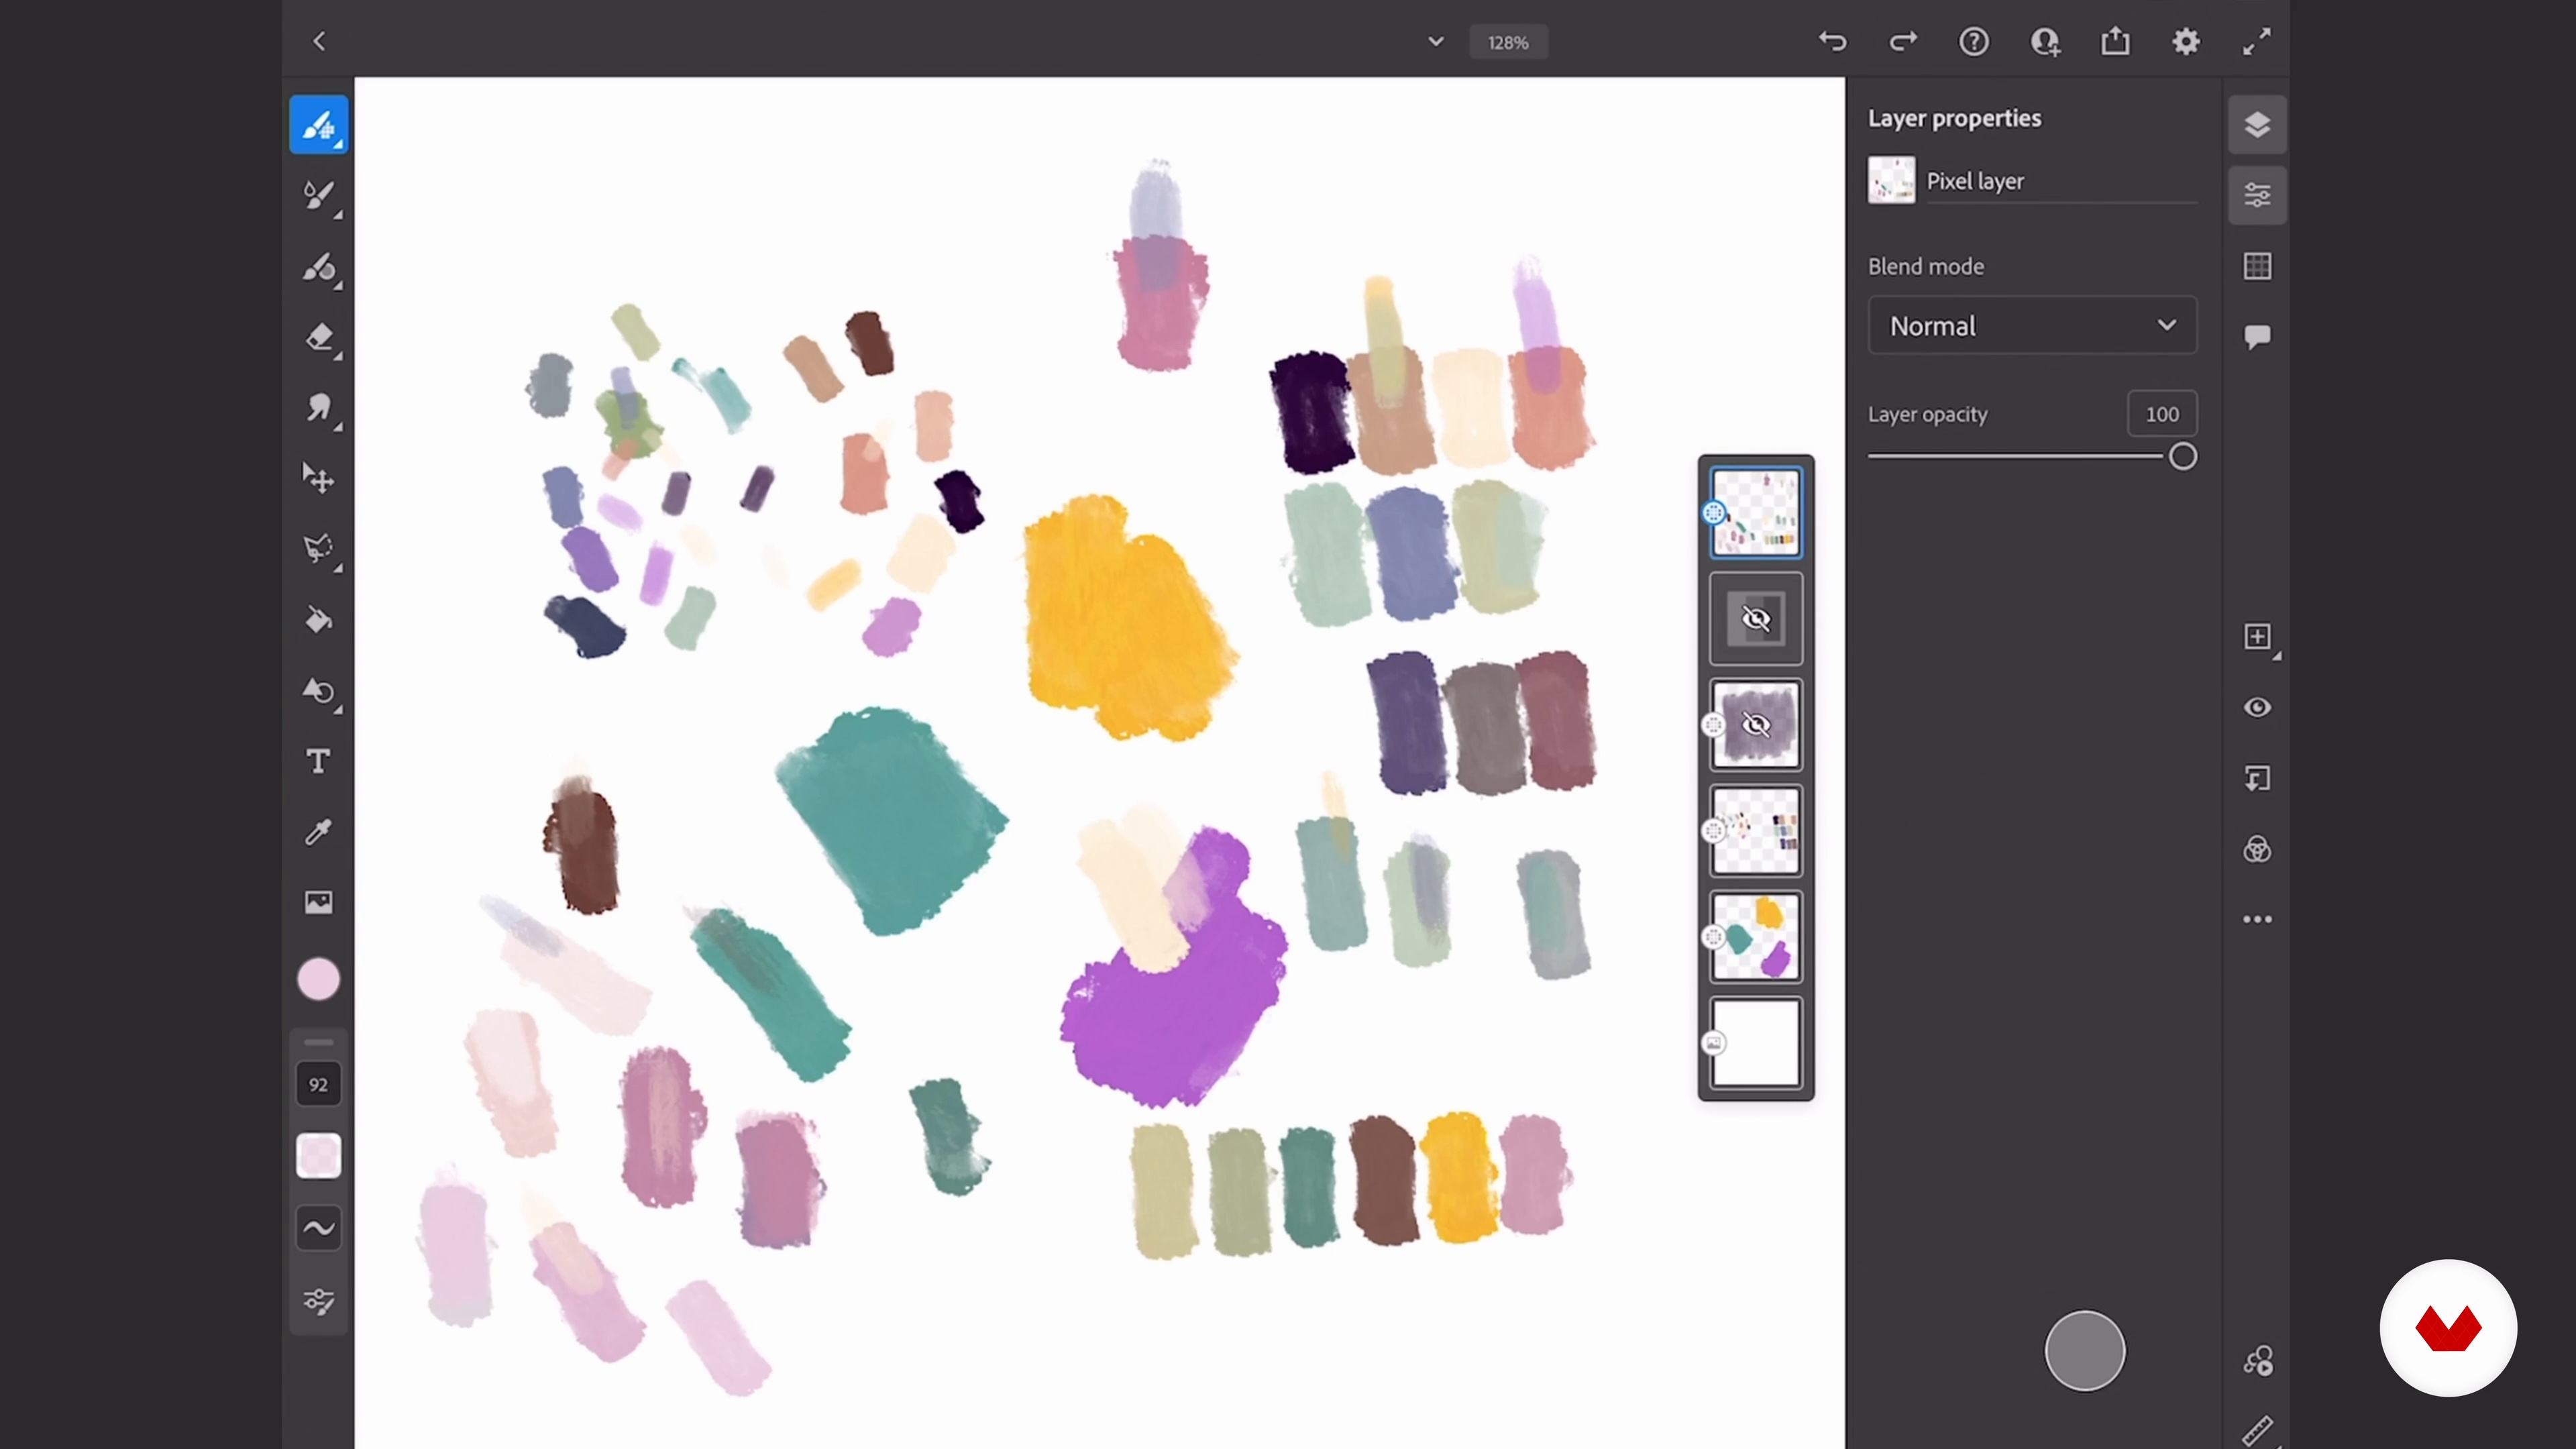Open the Help question mark icon

tap(1974, 41)
